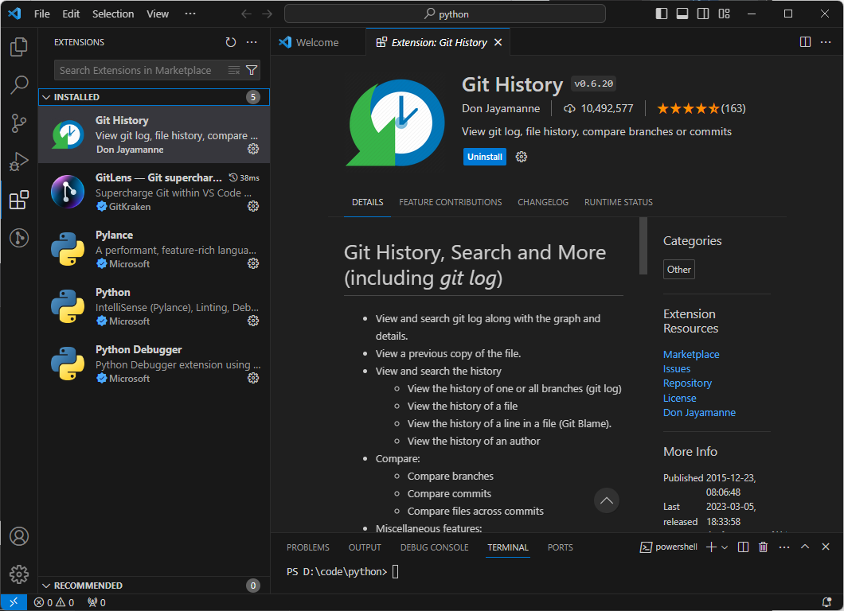Open the Repository link under Extension Resources
The height and width of the screenshot is (611, 844).
687,383
